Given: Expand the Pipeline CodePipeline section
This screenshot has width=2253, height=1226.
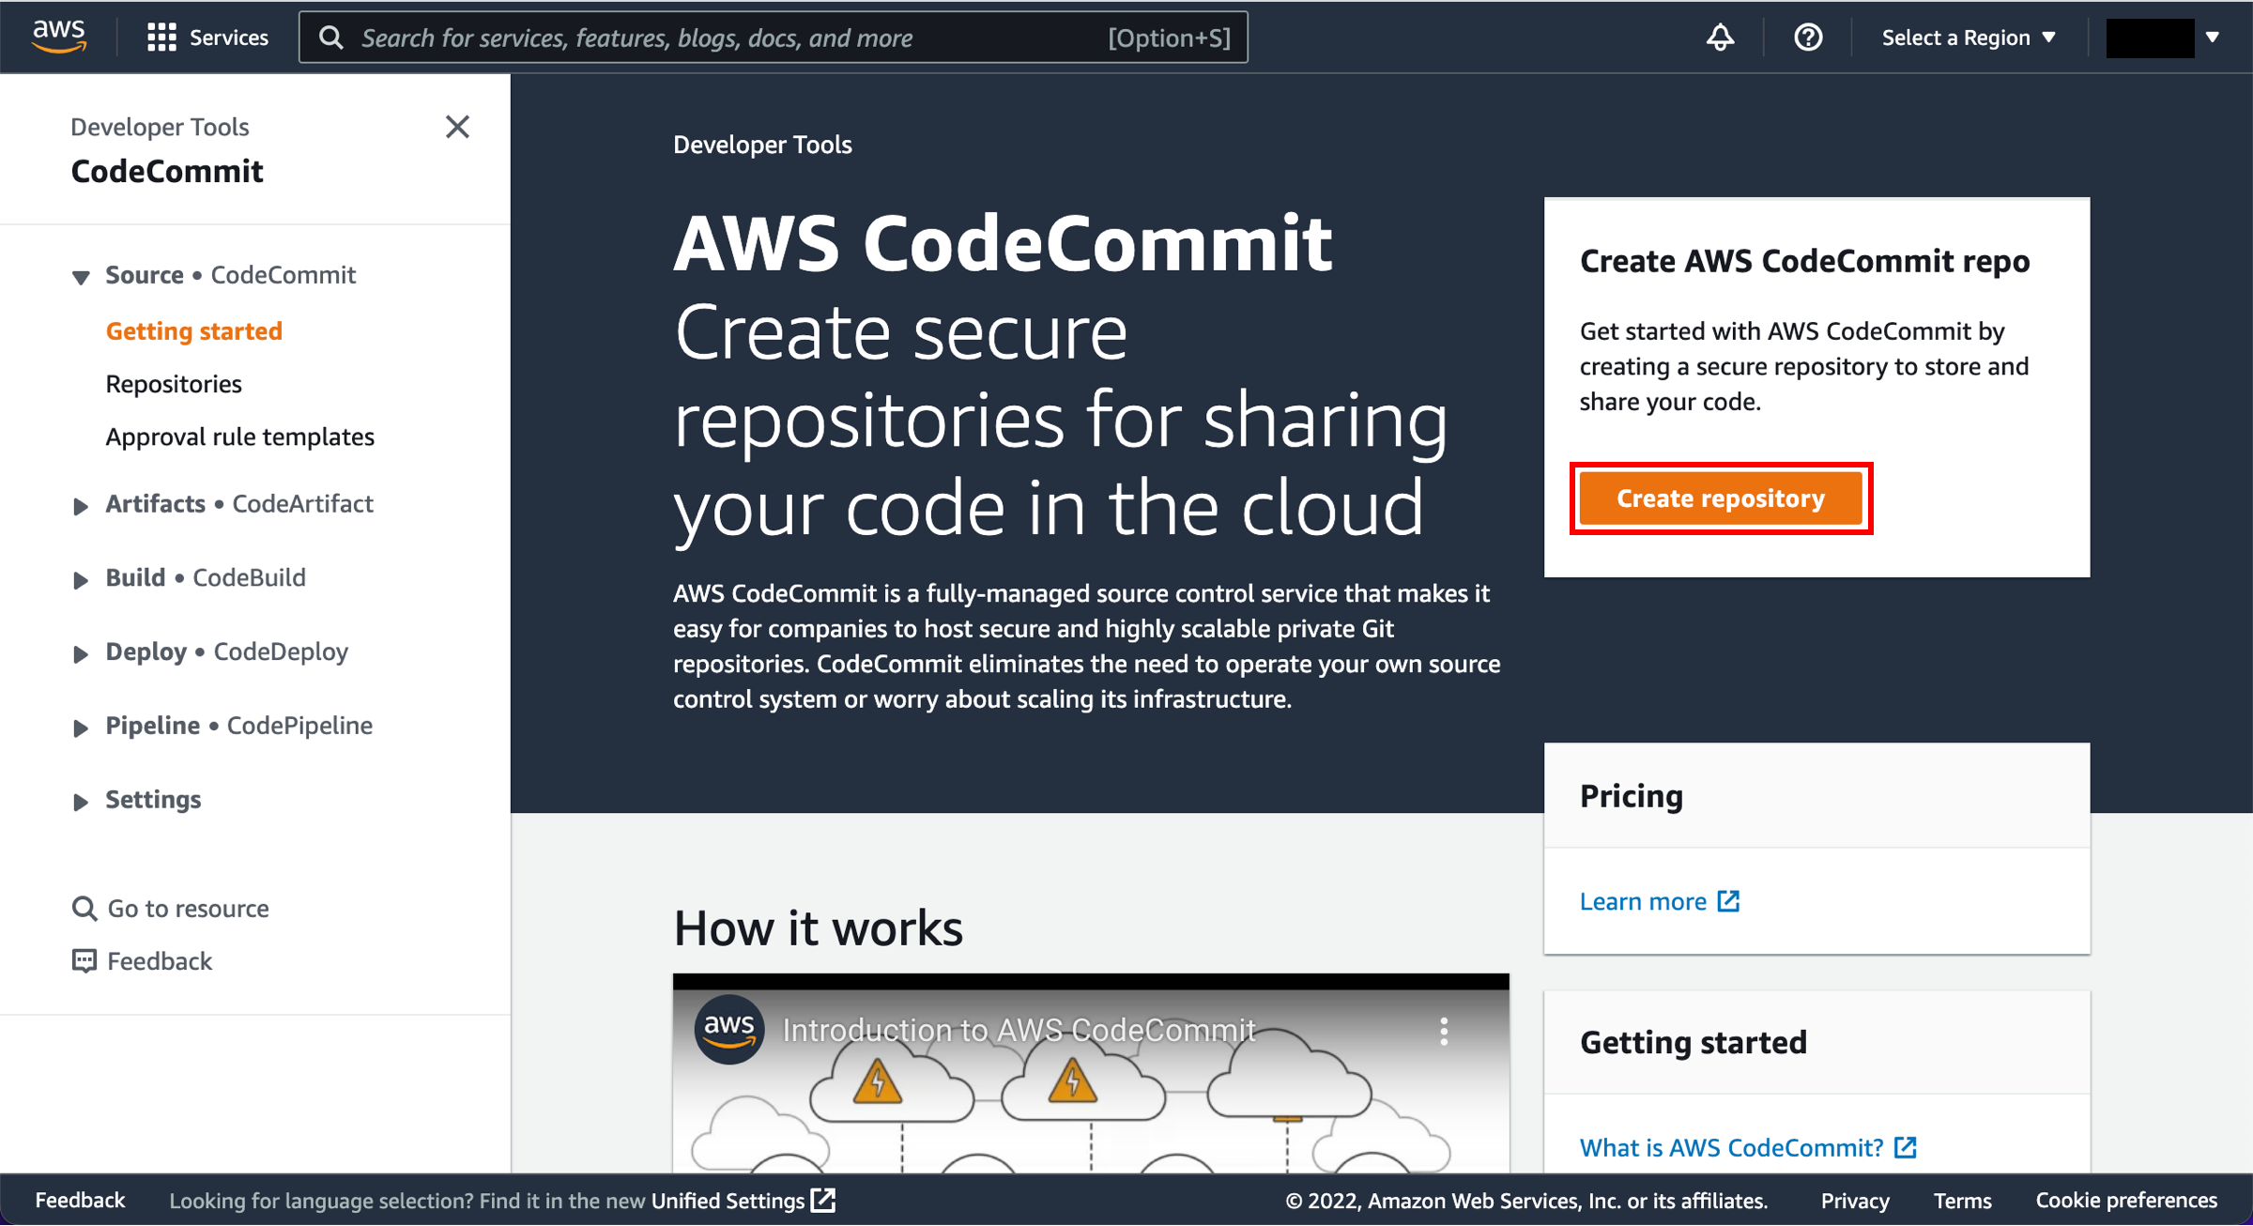Looking at the screenshot, I should pyautogui.click(x=81, y=728).
